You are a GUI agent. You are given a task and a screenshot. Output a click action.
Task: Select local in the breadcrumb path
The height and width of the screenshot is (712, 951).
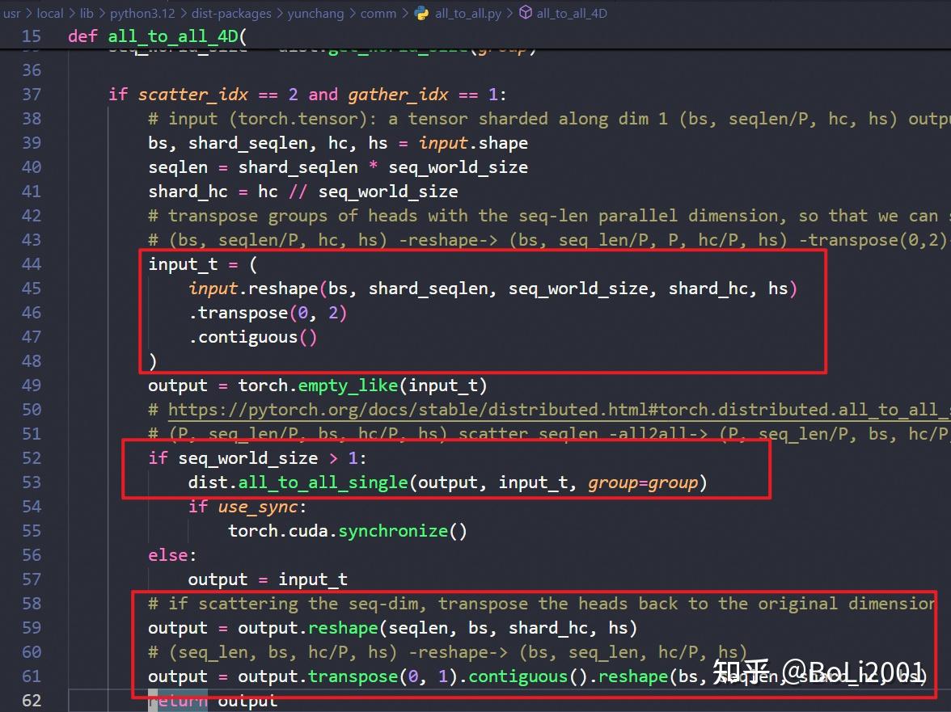point(50,13)
